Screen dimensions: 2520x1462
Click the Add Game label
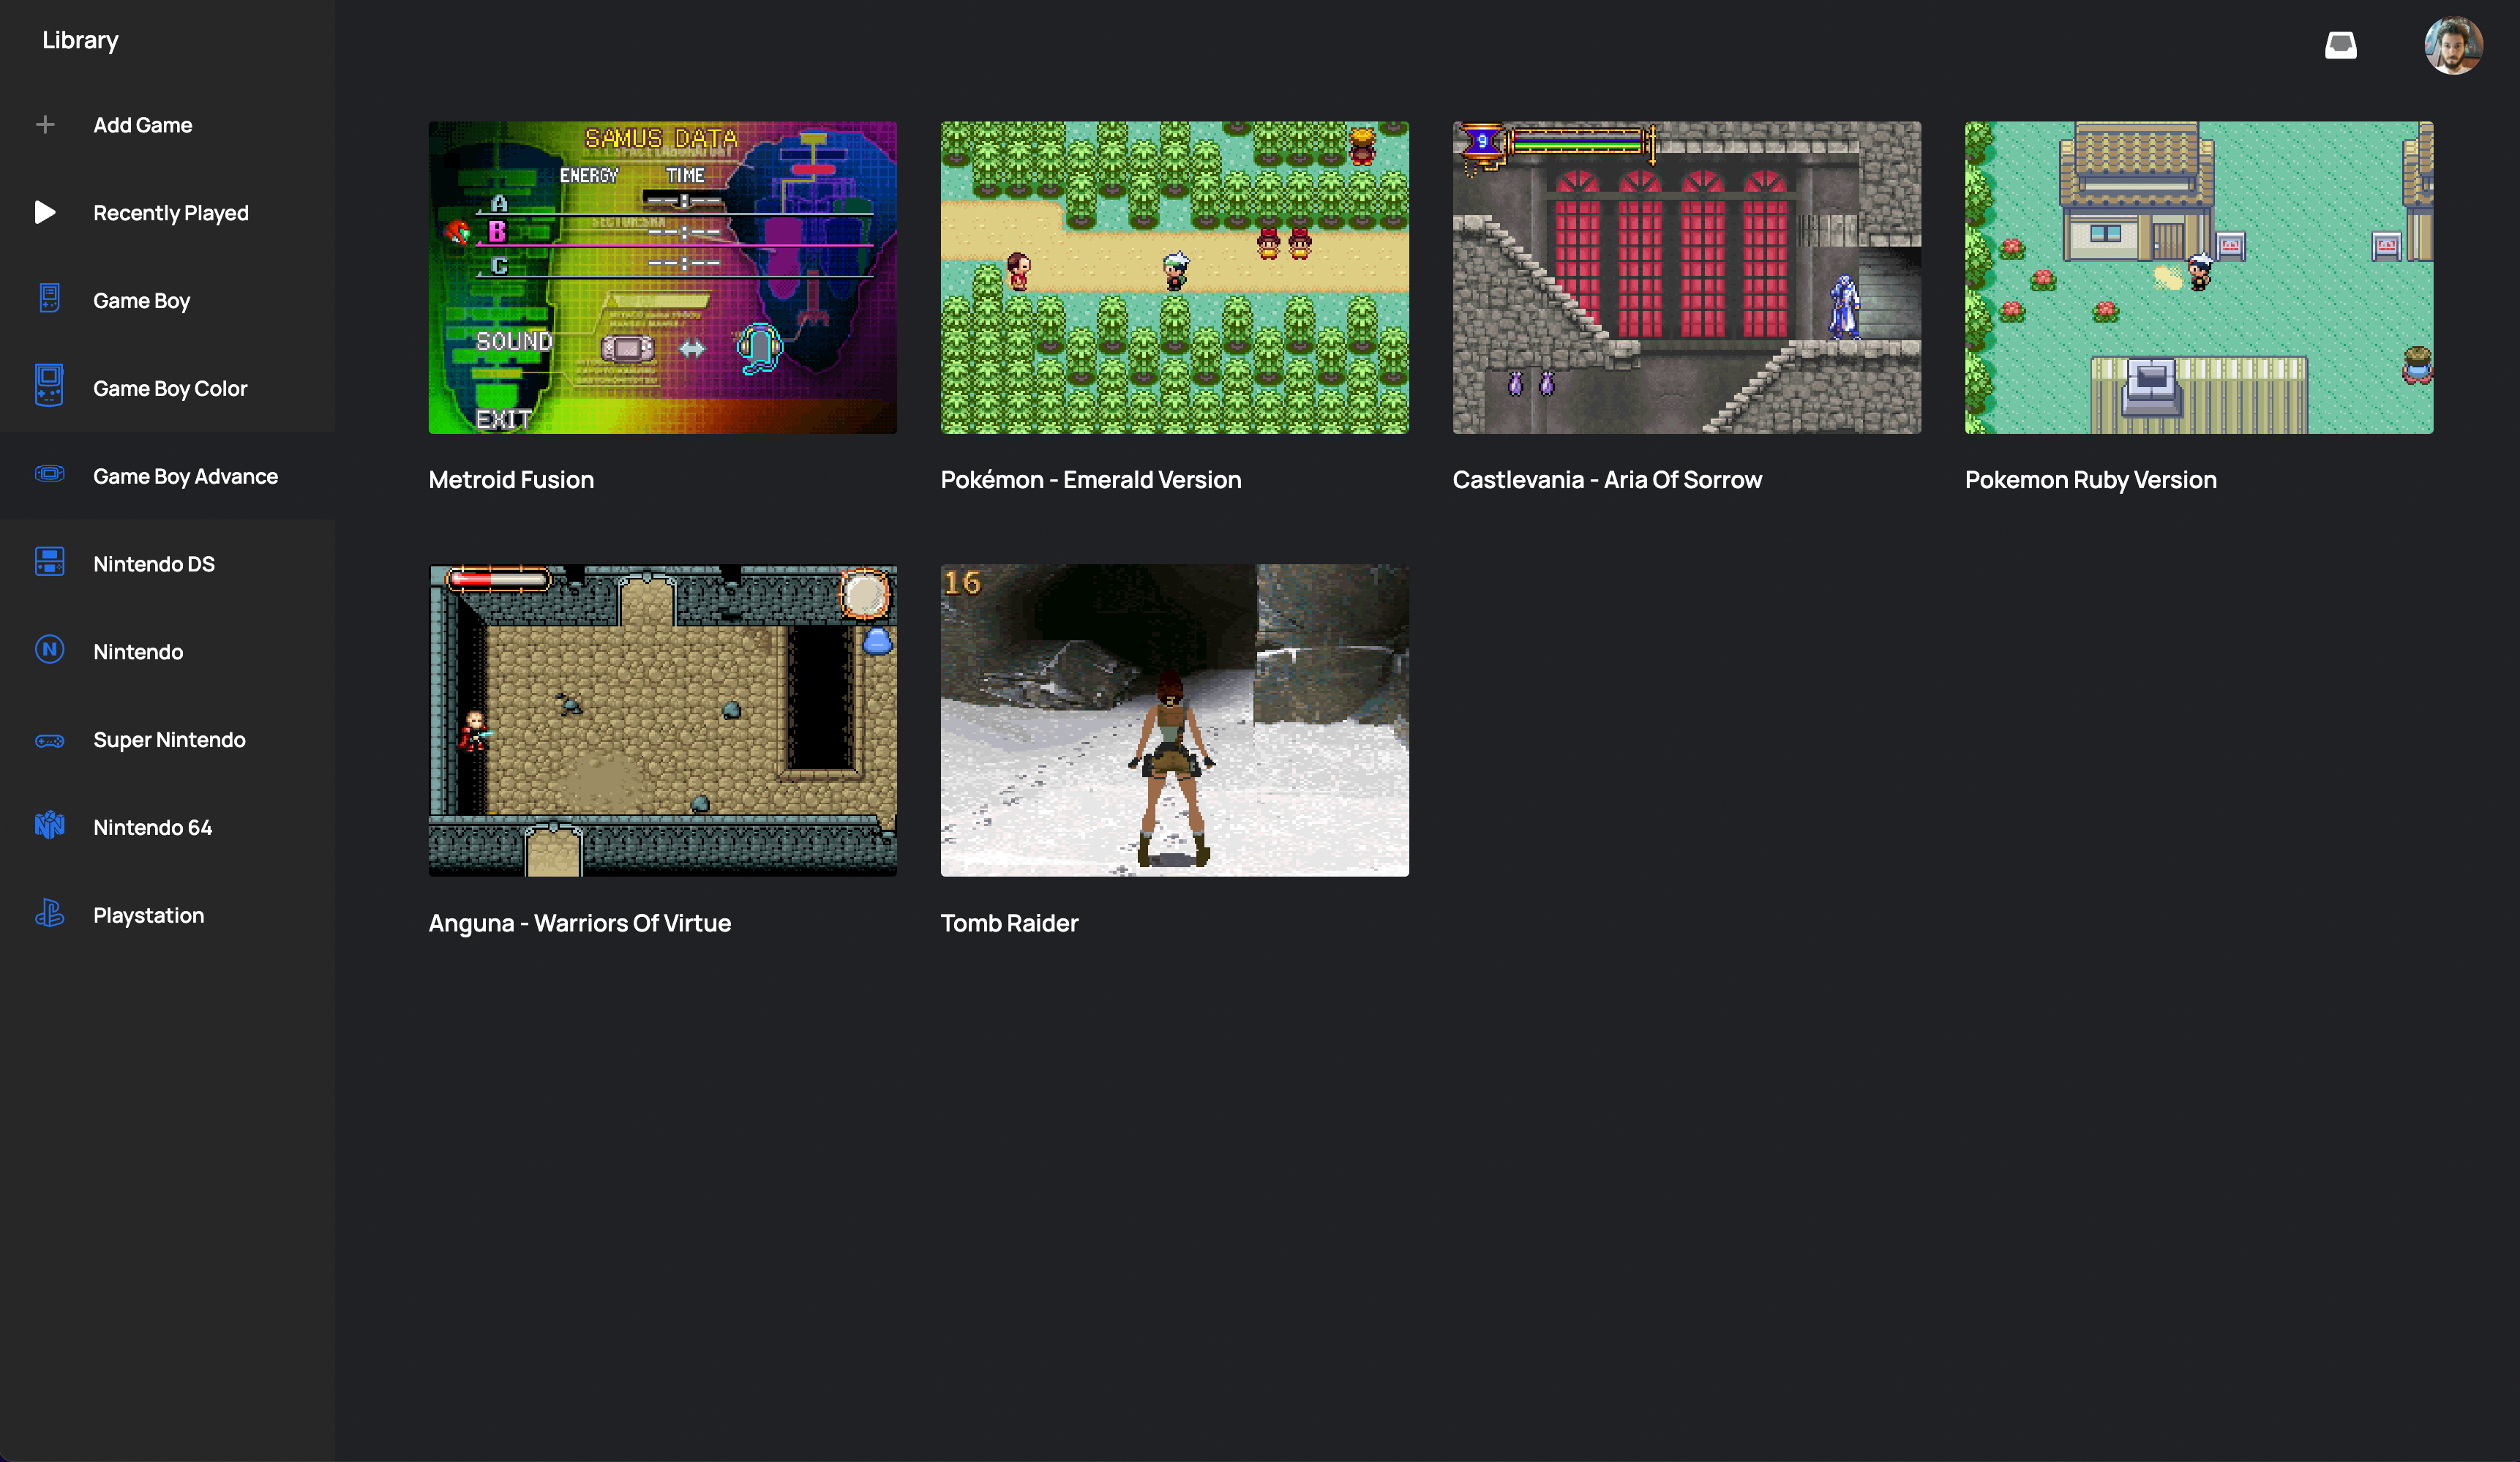pos(142,125)
